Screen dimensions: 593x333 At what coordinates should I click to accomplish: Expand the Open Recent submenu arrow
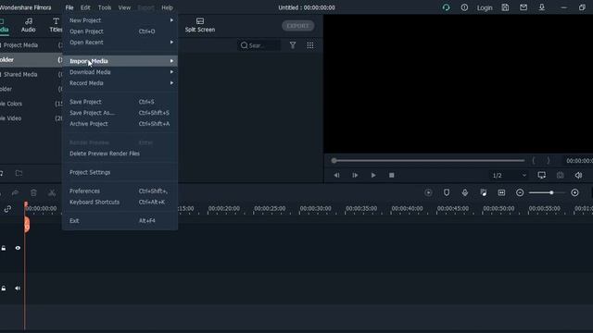coord(171,43)
